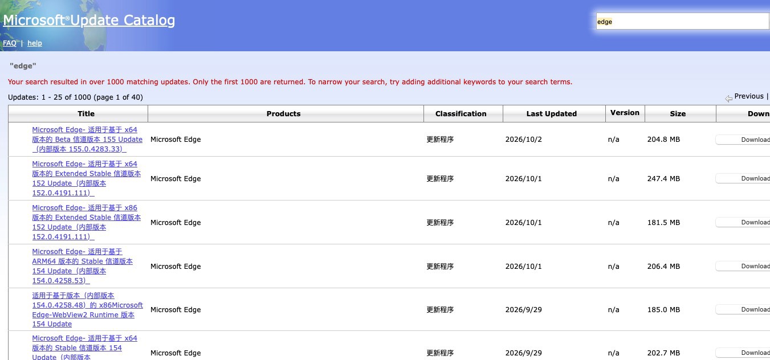Select the 202.7 MB size value
The height and width of the screenshot is (360, 770).
click(663, 353)
